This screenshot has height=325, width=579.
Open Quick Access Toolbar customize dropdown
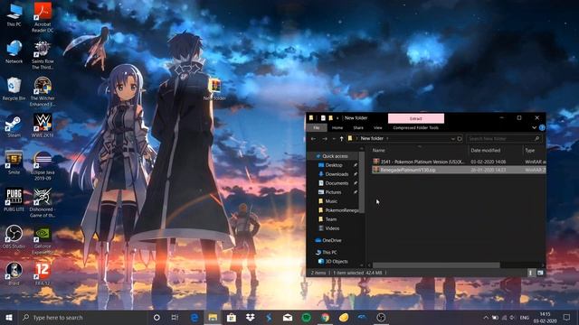click(x=337, y=118)
